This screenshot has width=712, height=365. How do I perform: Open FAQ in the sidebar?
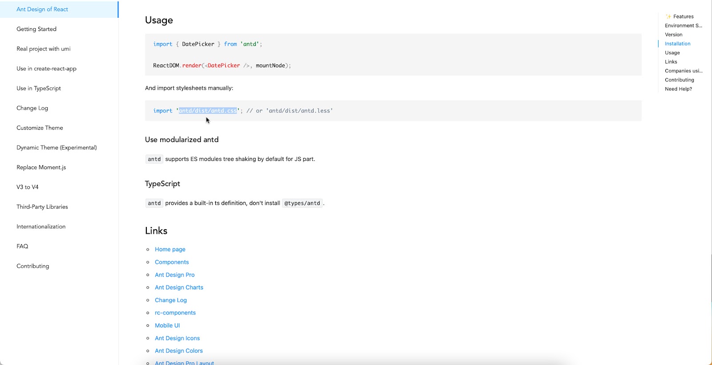22,246
